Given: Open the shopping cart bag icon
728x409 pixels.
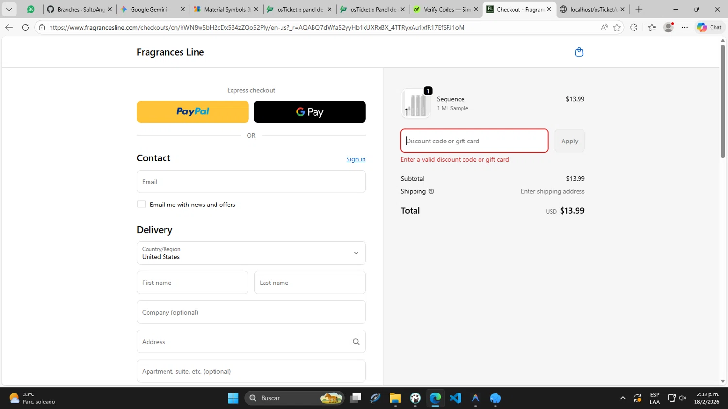Looking at the screenshot, I should click(x=579, y=52).
